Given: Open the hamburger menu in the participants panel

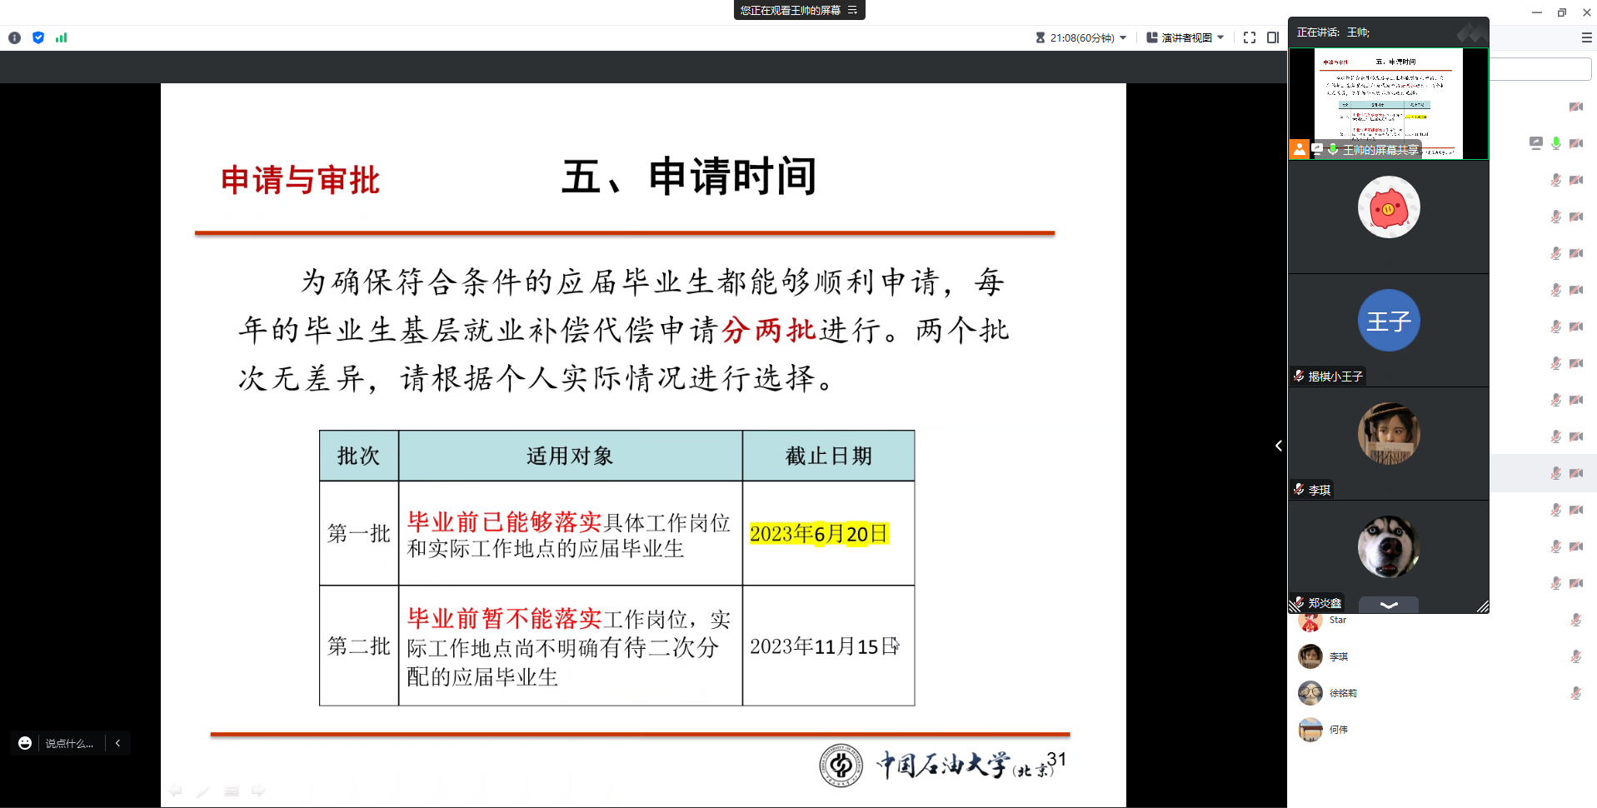Looking at the screenshot, I should pyautogui.click(x=1586, y=37).
